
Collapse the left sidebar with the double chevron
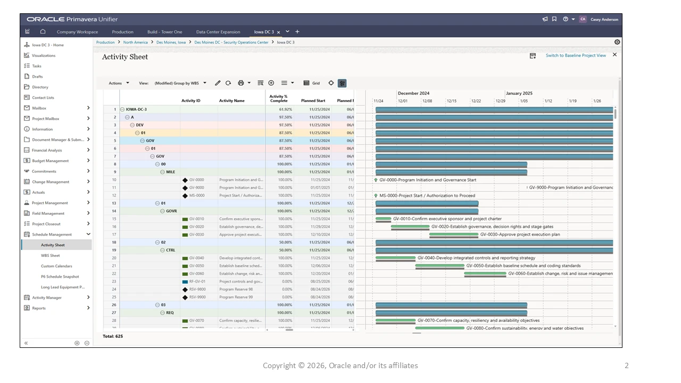pyautogui.click(x=26, y=343)
